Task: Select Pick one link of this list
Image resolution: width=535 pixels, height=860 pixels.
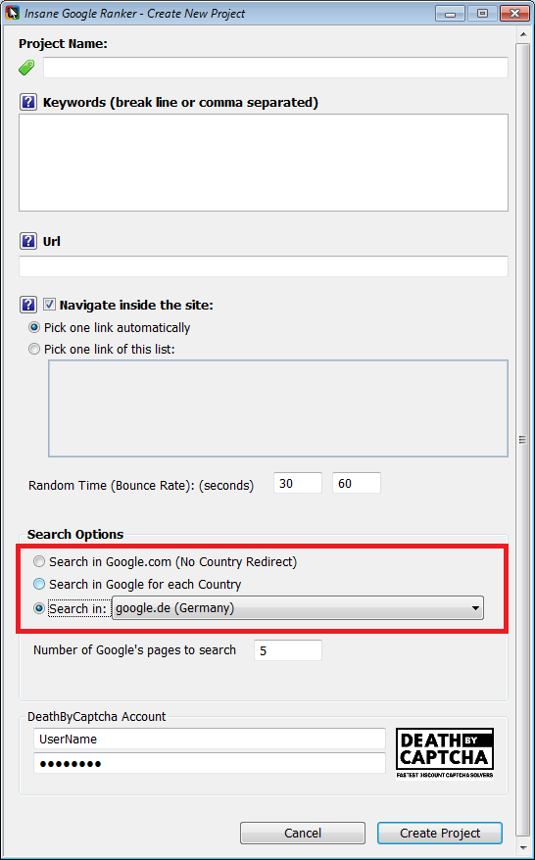Action: pyautogui.click(x=34, y=350)
